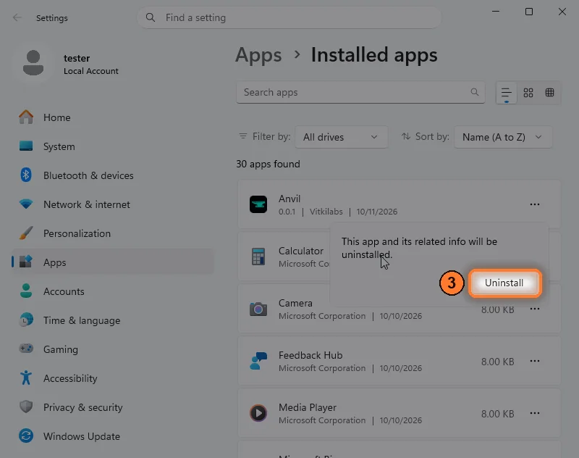Click the Apps icon in sidebar
579x458 pixels.
[x=26, y=262]
